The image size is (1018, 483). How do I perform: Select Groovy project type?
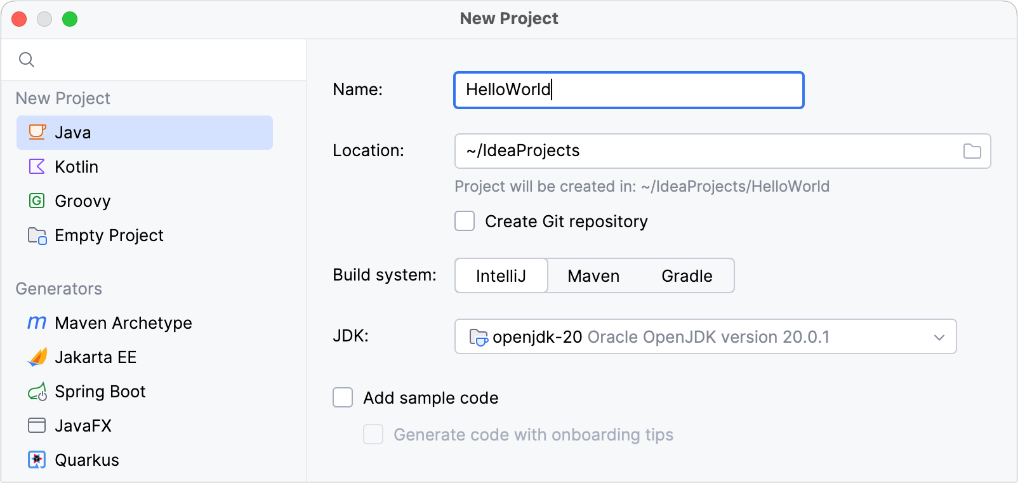pyautogui.click(x=145, y=201)
